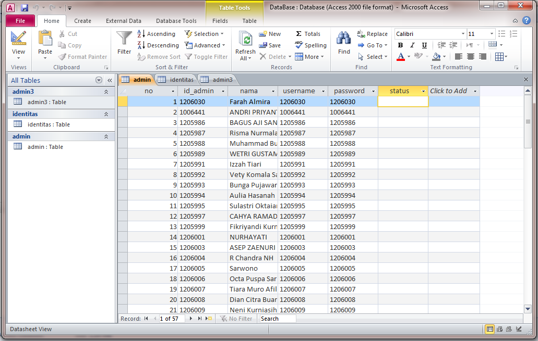The image size is (538, 341).
Task: Click the current record number field
Action: click(172, 319)
